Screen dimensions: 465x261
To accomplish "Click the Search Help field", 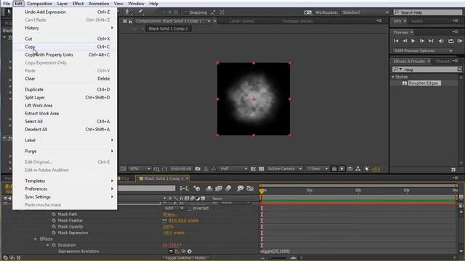I will click(x=428, y=12).
